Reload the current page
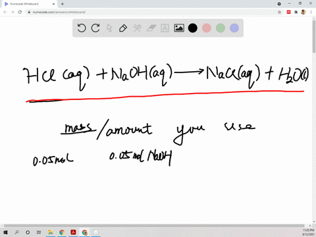This screenshot has width=316, height=237. (x=20, y=12)
